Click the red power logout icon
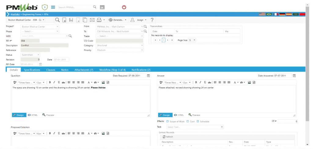This screenshot has width=313, height=149. pyautogui.click(x=124, y=7)
